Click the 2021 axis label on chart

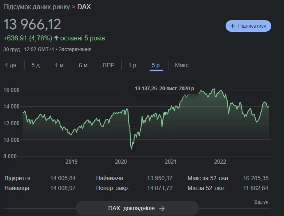(x=171, y=162)
